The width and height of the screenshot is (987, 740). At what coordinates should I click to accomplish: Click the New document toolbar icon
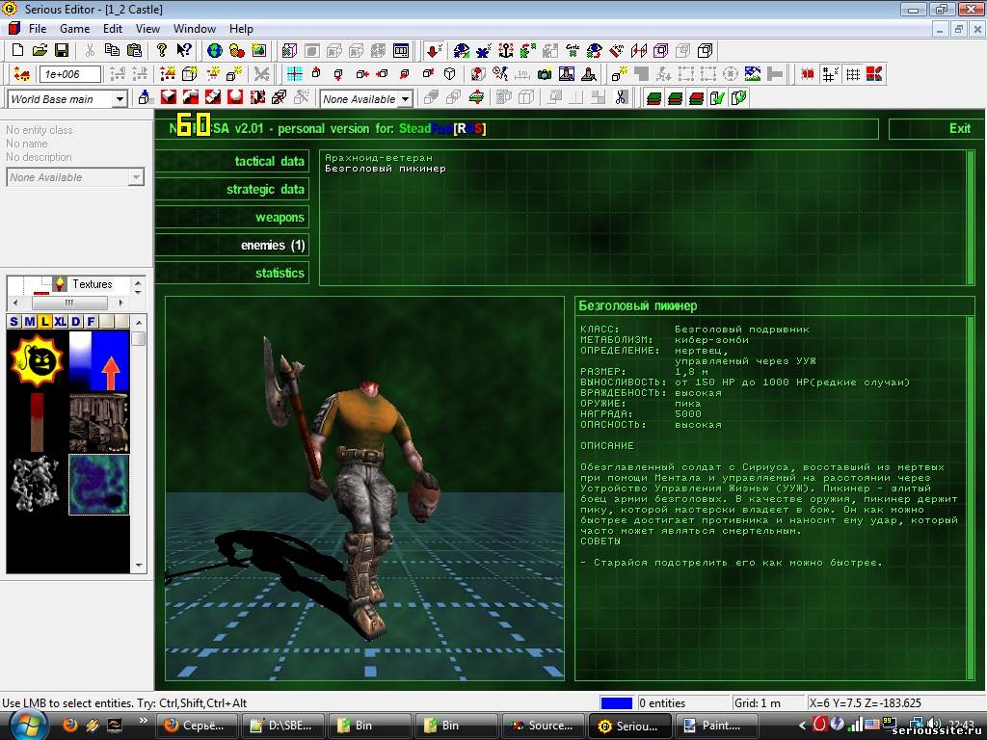(x=17, y=50)
